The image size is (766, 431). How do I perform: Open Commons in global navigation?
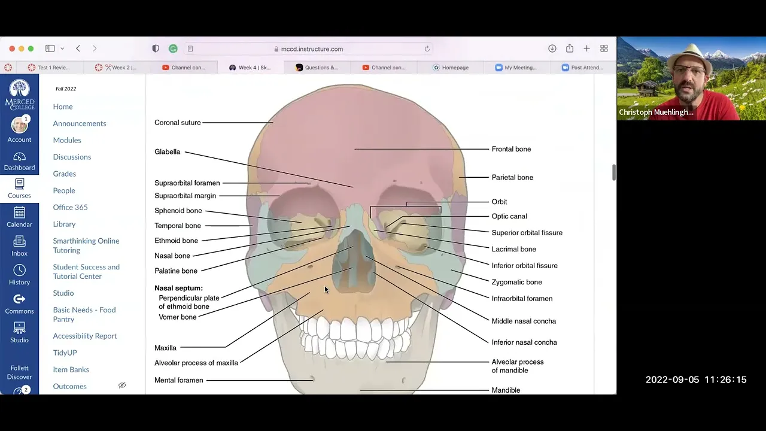pos(19,304)
